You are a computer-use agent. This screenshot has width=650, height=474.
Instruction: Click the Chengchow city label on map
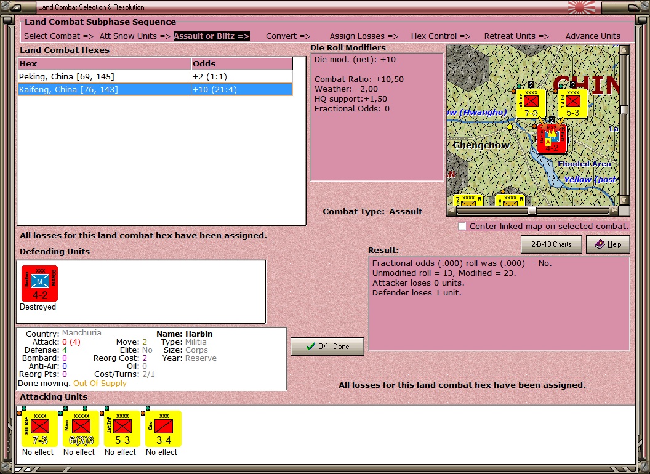coord(481,145)
